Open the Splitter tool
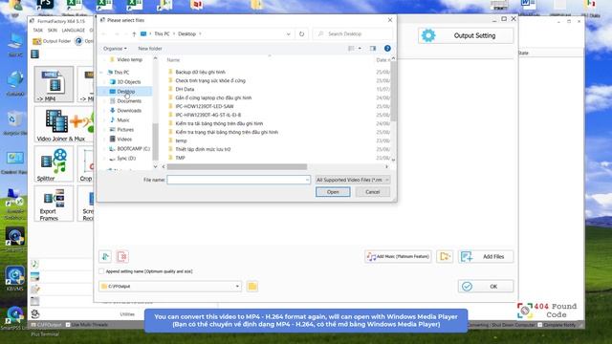This screenshot has width=612, height=344. click(x=54, y=164)
